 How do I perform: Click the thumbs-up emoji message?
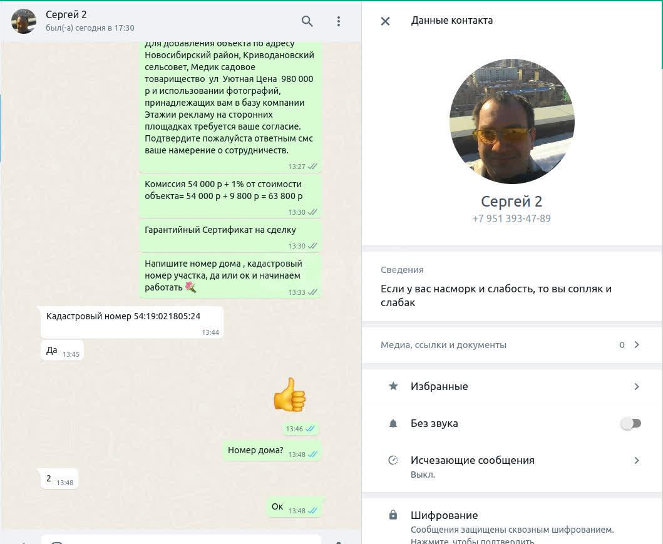290,394
